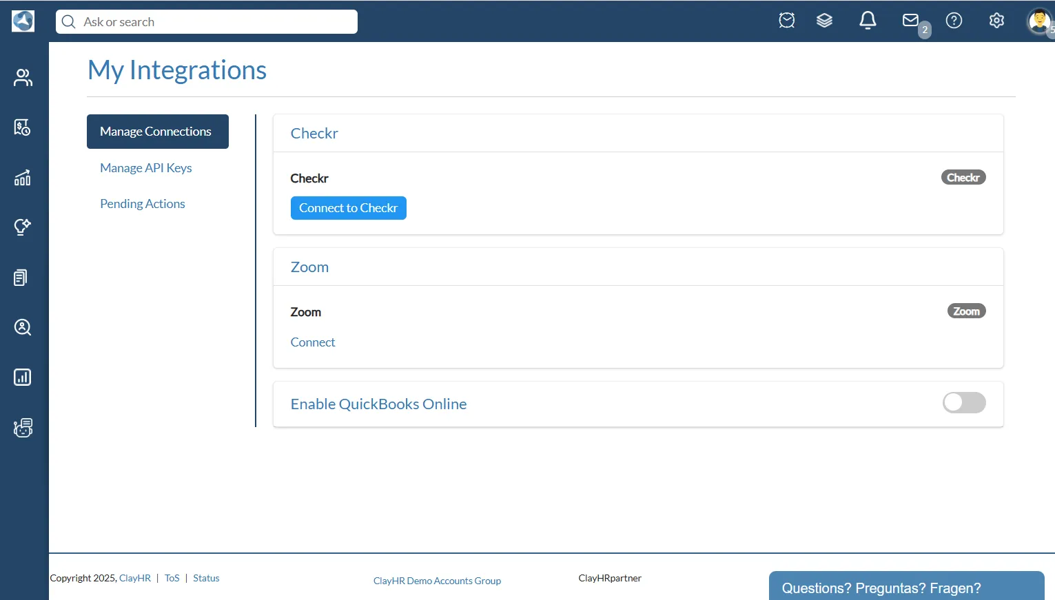Select Manage Connections tab
This screenshot has width=1055, height=600.
click(158, 132)
